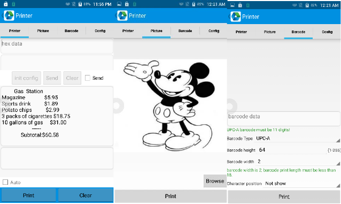Tap battery icon beside 81% indicator
341x204 pixels.
point(80,4)
